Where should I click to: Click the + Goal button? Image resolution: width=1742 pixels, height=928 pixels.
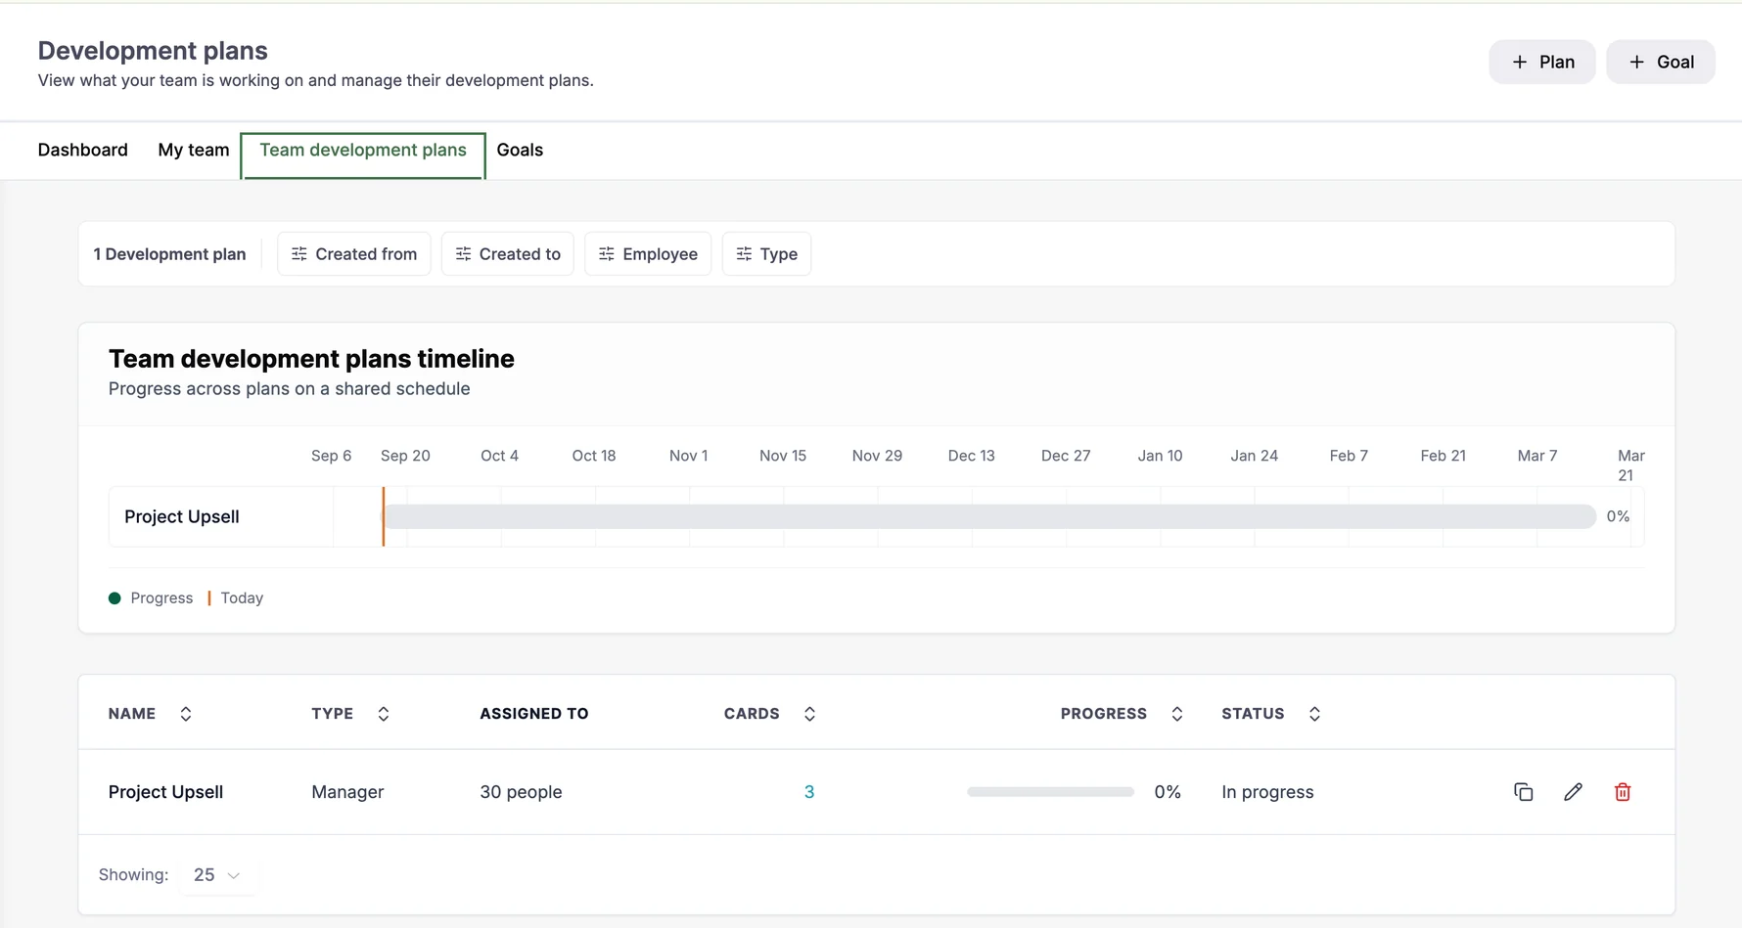[x=1661, y=62]
